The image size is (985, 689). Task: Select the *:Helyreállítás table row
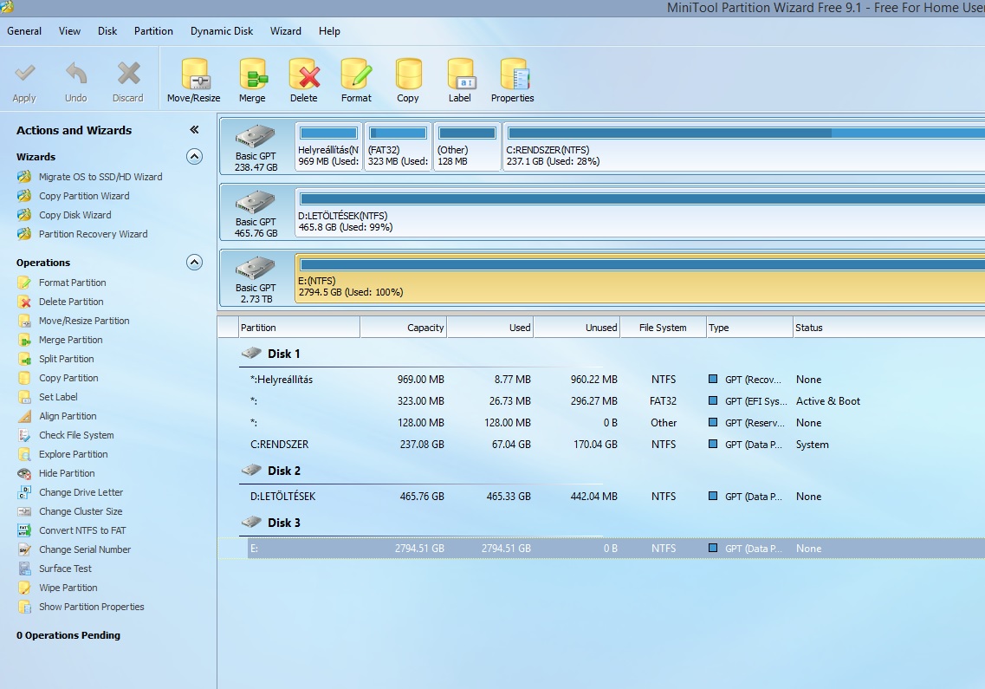coord(601,380)
